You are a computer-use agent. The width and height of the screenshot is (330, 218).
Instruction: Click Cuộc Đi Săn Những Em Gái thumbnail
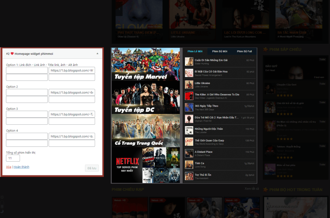tap(189, 62)
